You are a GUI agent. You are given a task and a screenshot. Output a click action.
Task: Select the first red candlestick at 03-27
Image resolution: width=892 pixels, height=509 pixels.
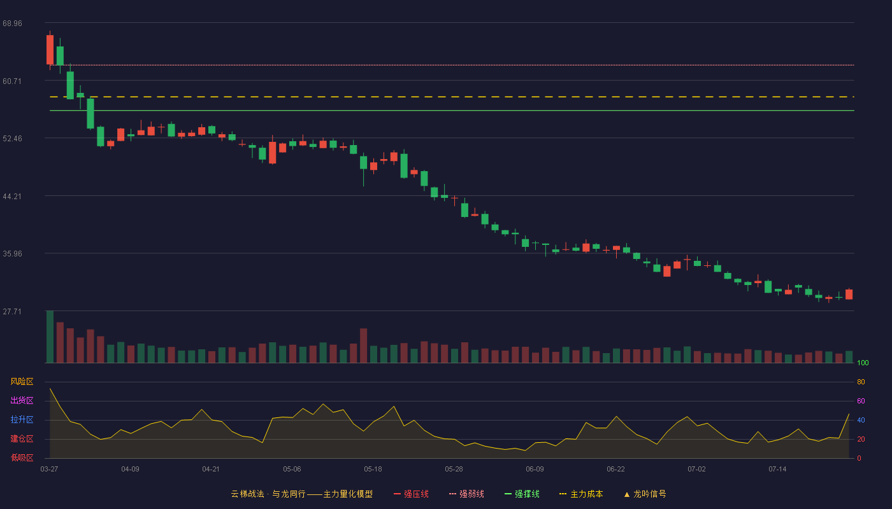click(50, 50)
